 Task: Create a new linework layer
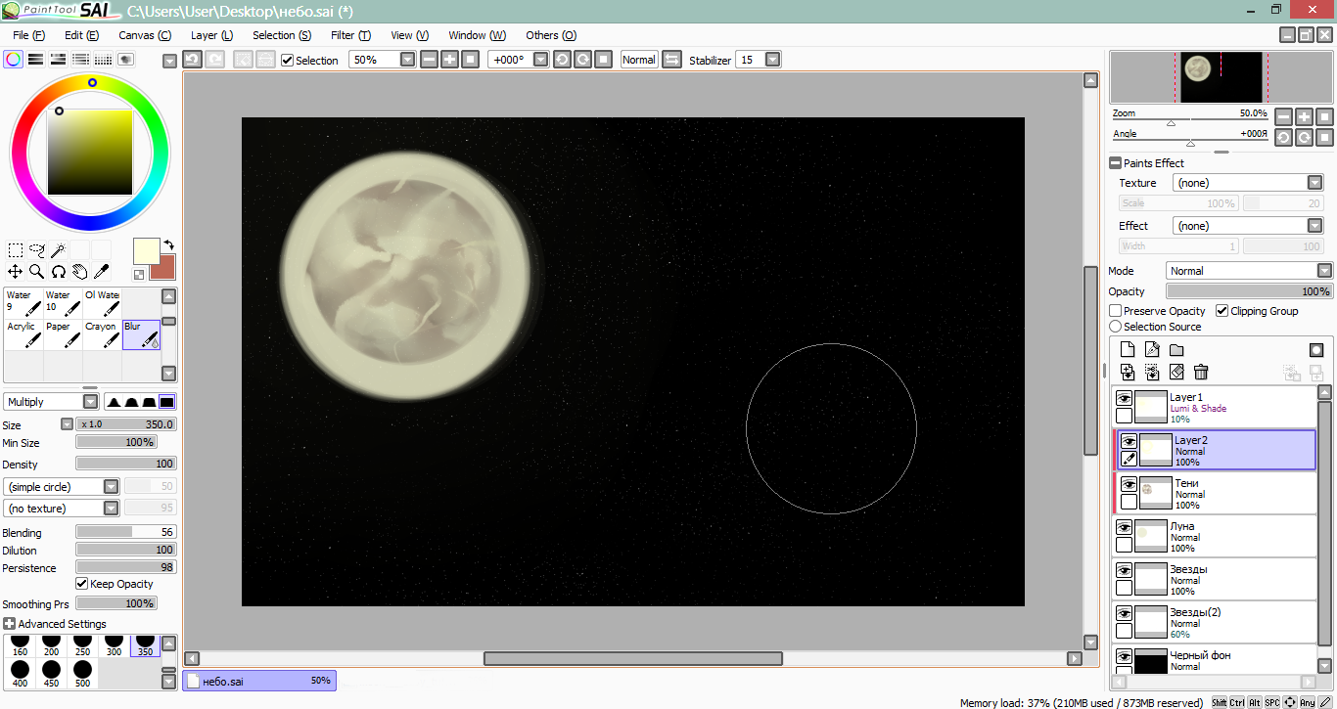tap(1152, 350)
